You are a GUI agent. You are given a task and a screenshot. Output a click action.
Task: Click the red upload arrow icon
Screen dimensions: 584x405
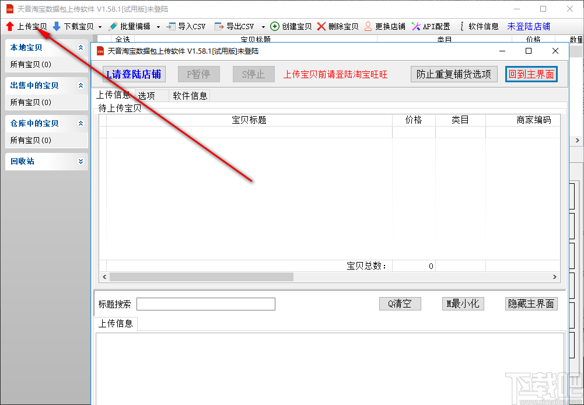click(x=10, y=26)
